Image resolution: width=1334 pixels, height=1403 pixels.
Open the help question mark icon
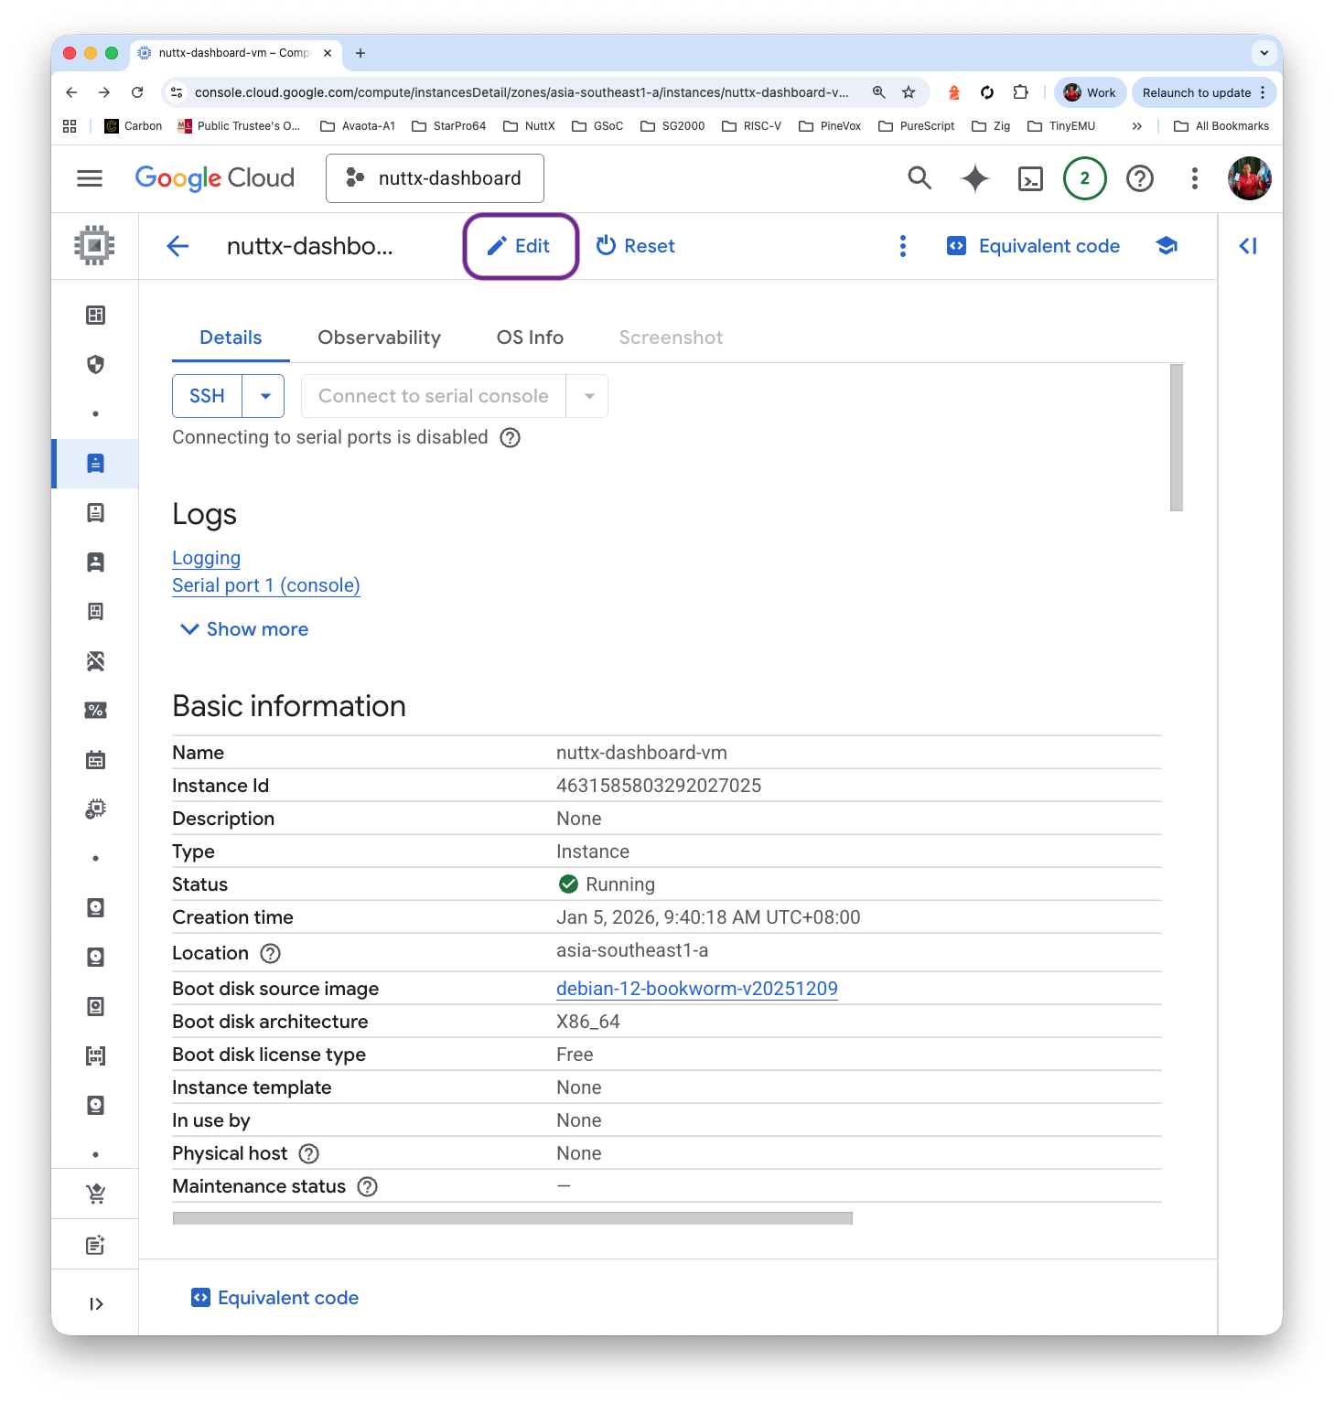tap(1139, 178)
